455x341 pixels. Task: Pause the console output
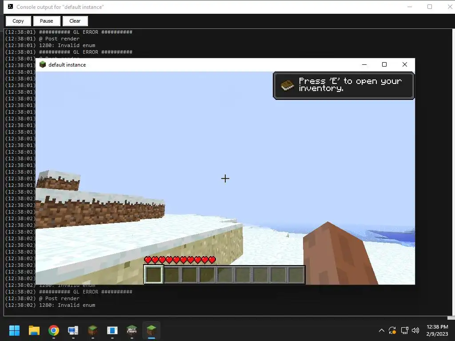tap(46, 21)
